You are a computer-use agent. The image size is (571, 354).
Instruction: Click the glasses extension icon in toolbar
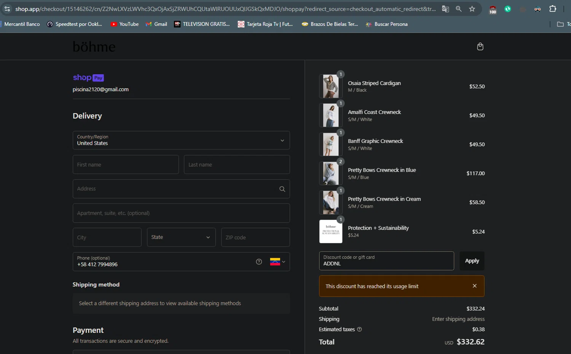pyautogui.click(x=538, y=9)
